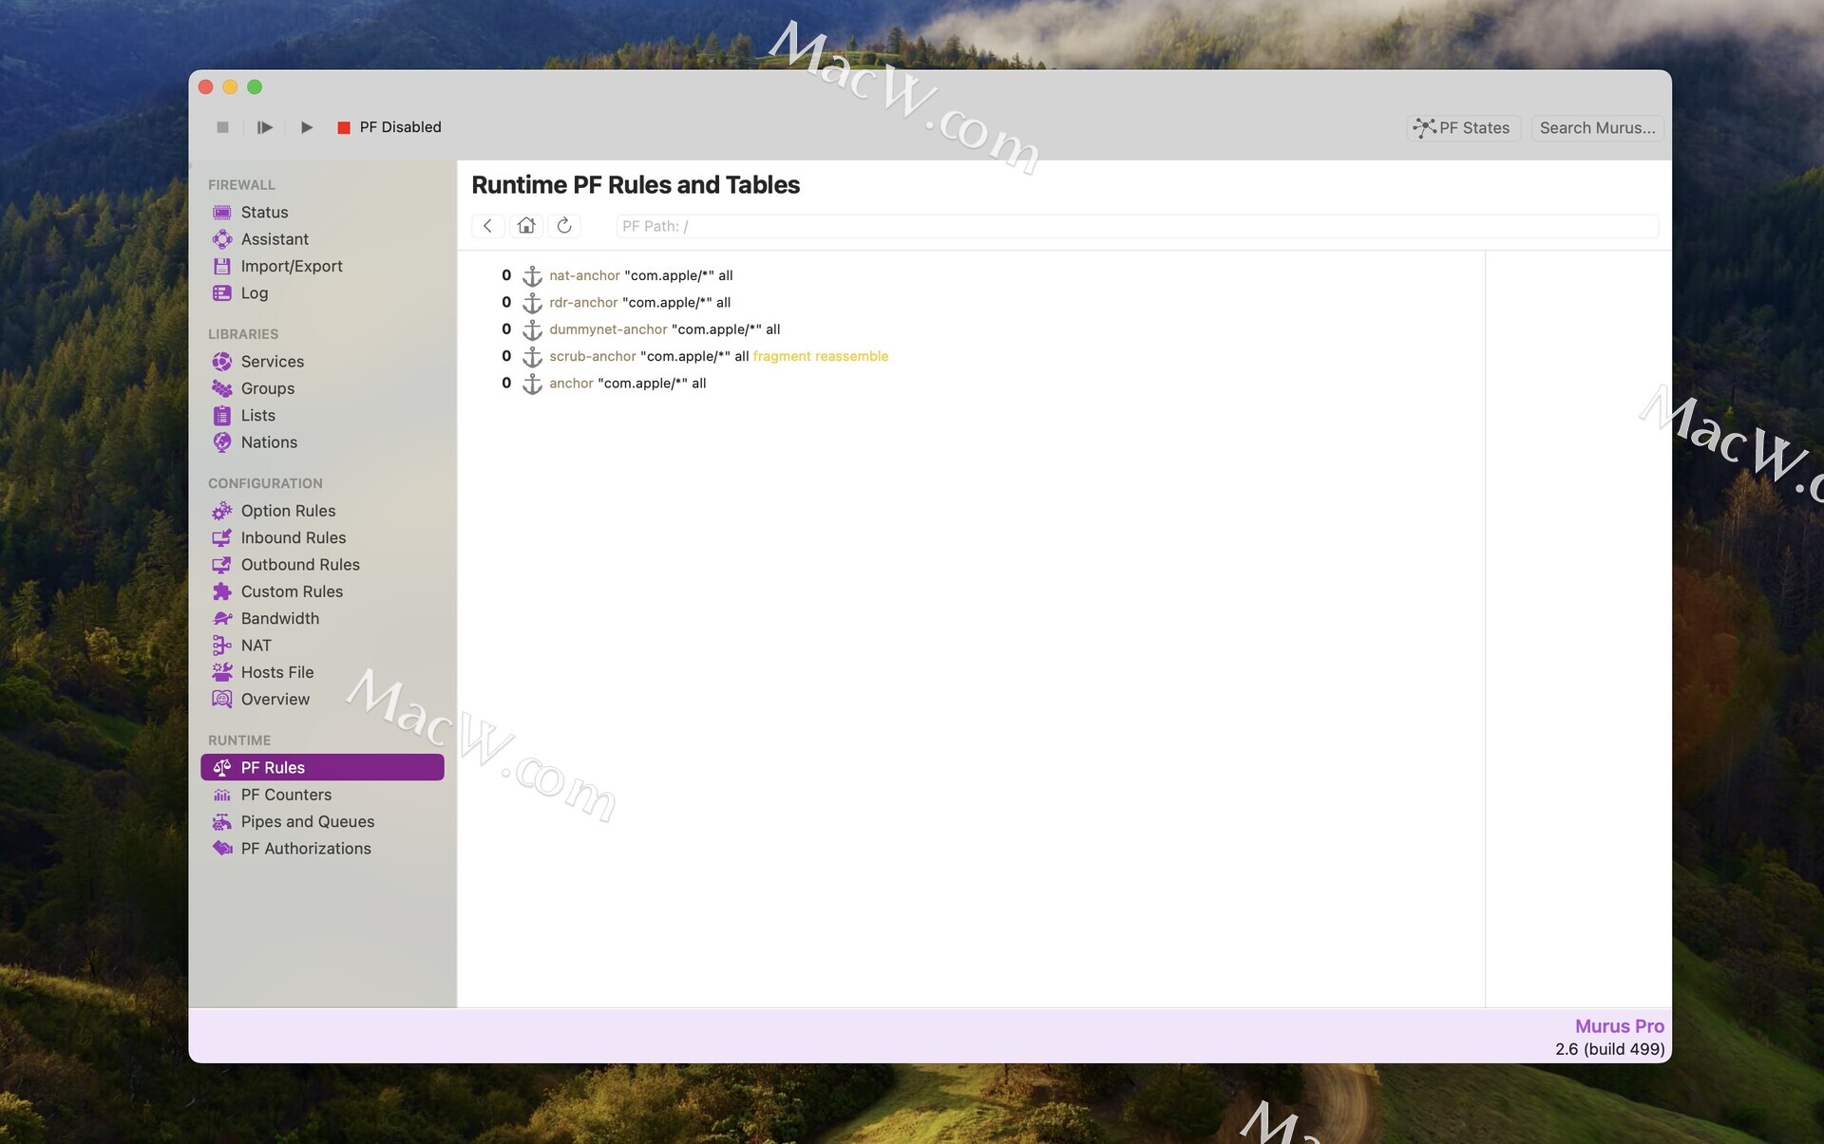This screenshot has width=1824, height=1144.
Task: Click the back arrow navigation button
Action: (x=487, y=226)
